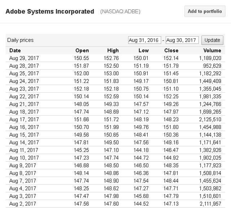The width and height of the screenshot is (231, 208).
Task: Select the close value 151.10
Action: pos(171,89)
